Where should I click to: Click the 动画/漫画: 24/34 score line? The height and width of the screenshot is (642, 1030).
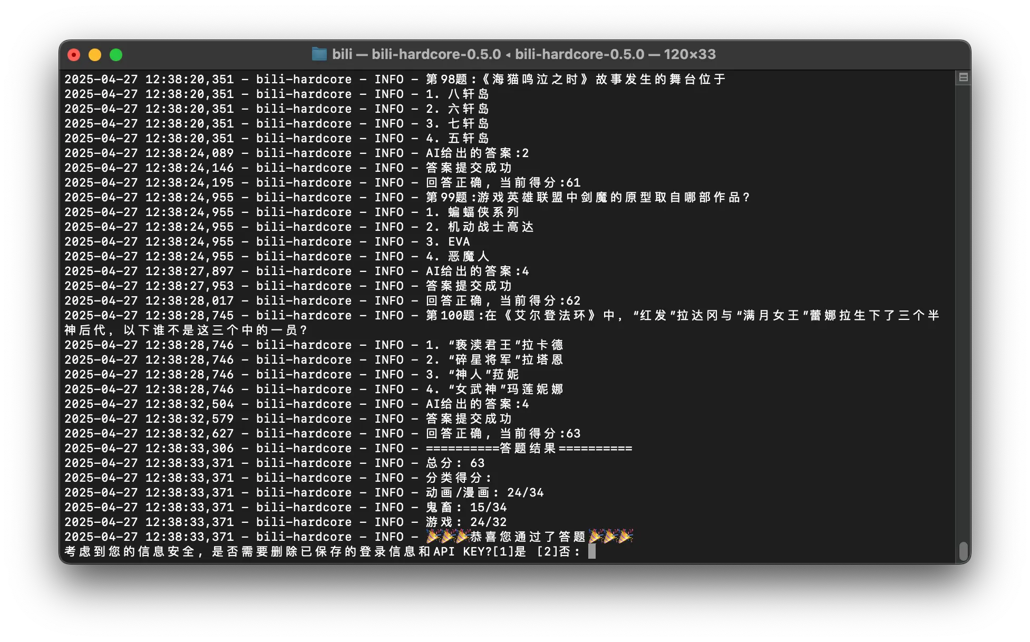(484, 492)
